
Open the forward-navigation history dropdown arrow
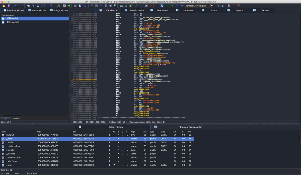(24, 6)
